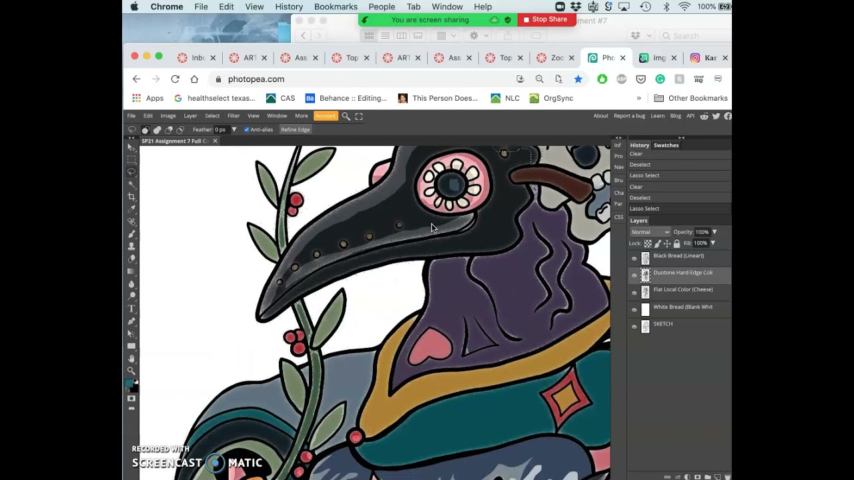
Task: Open the Image menu in Photopea
Action: click(x=168, y=116)
